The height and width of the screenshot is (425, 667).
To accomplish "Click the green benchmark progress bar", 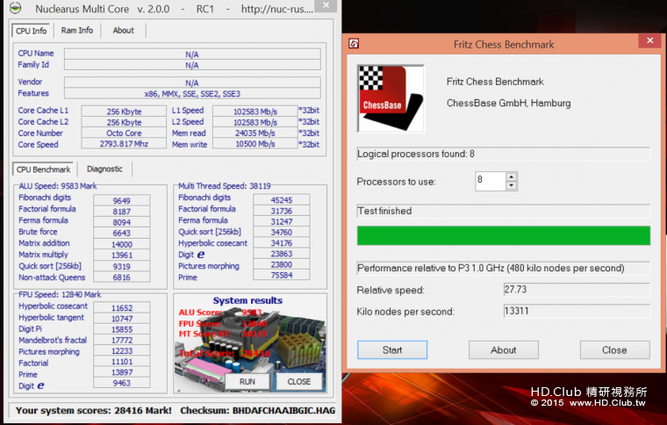I will point(503,235).
